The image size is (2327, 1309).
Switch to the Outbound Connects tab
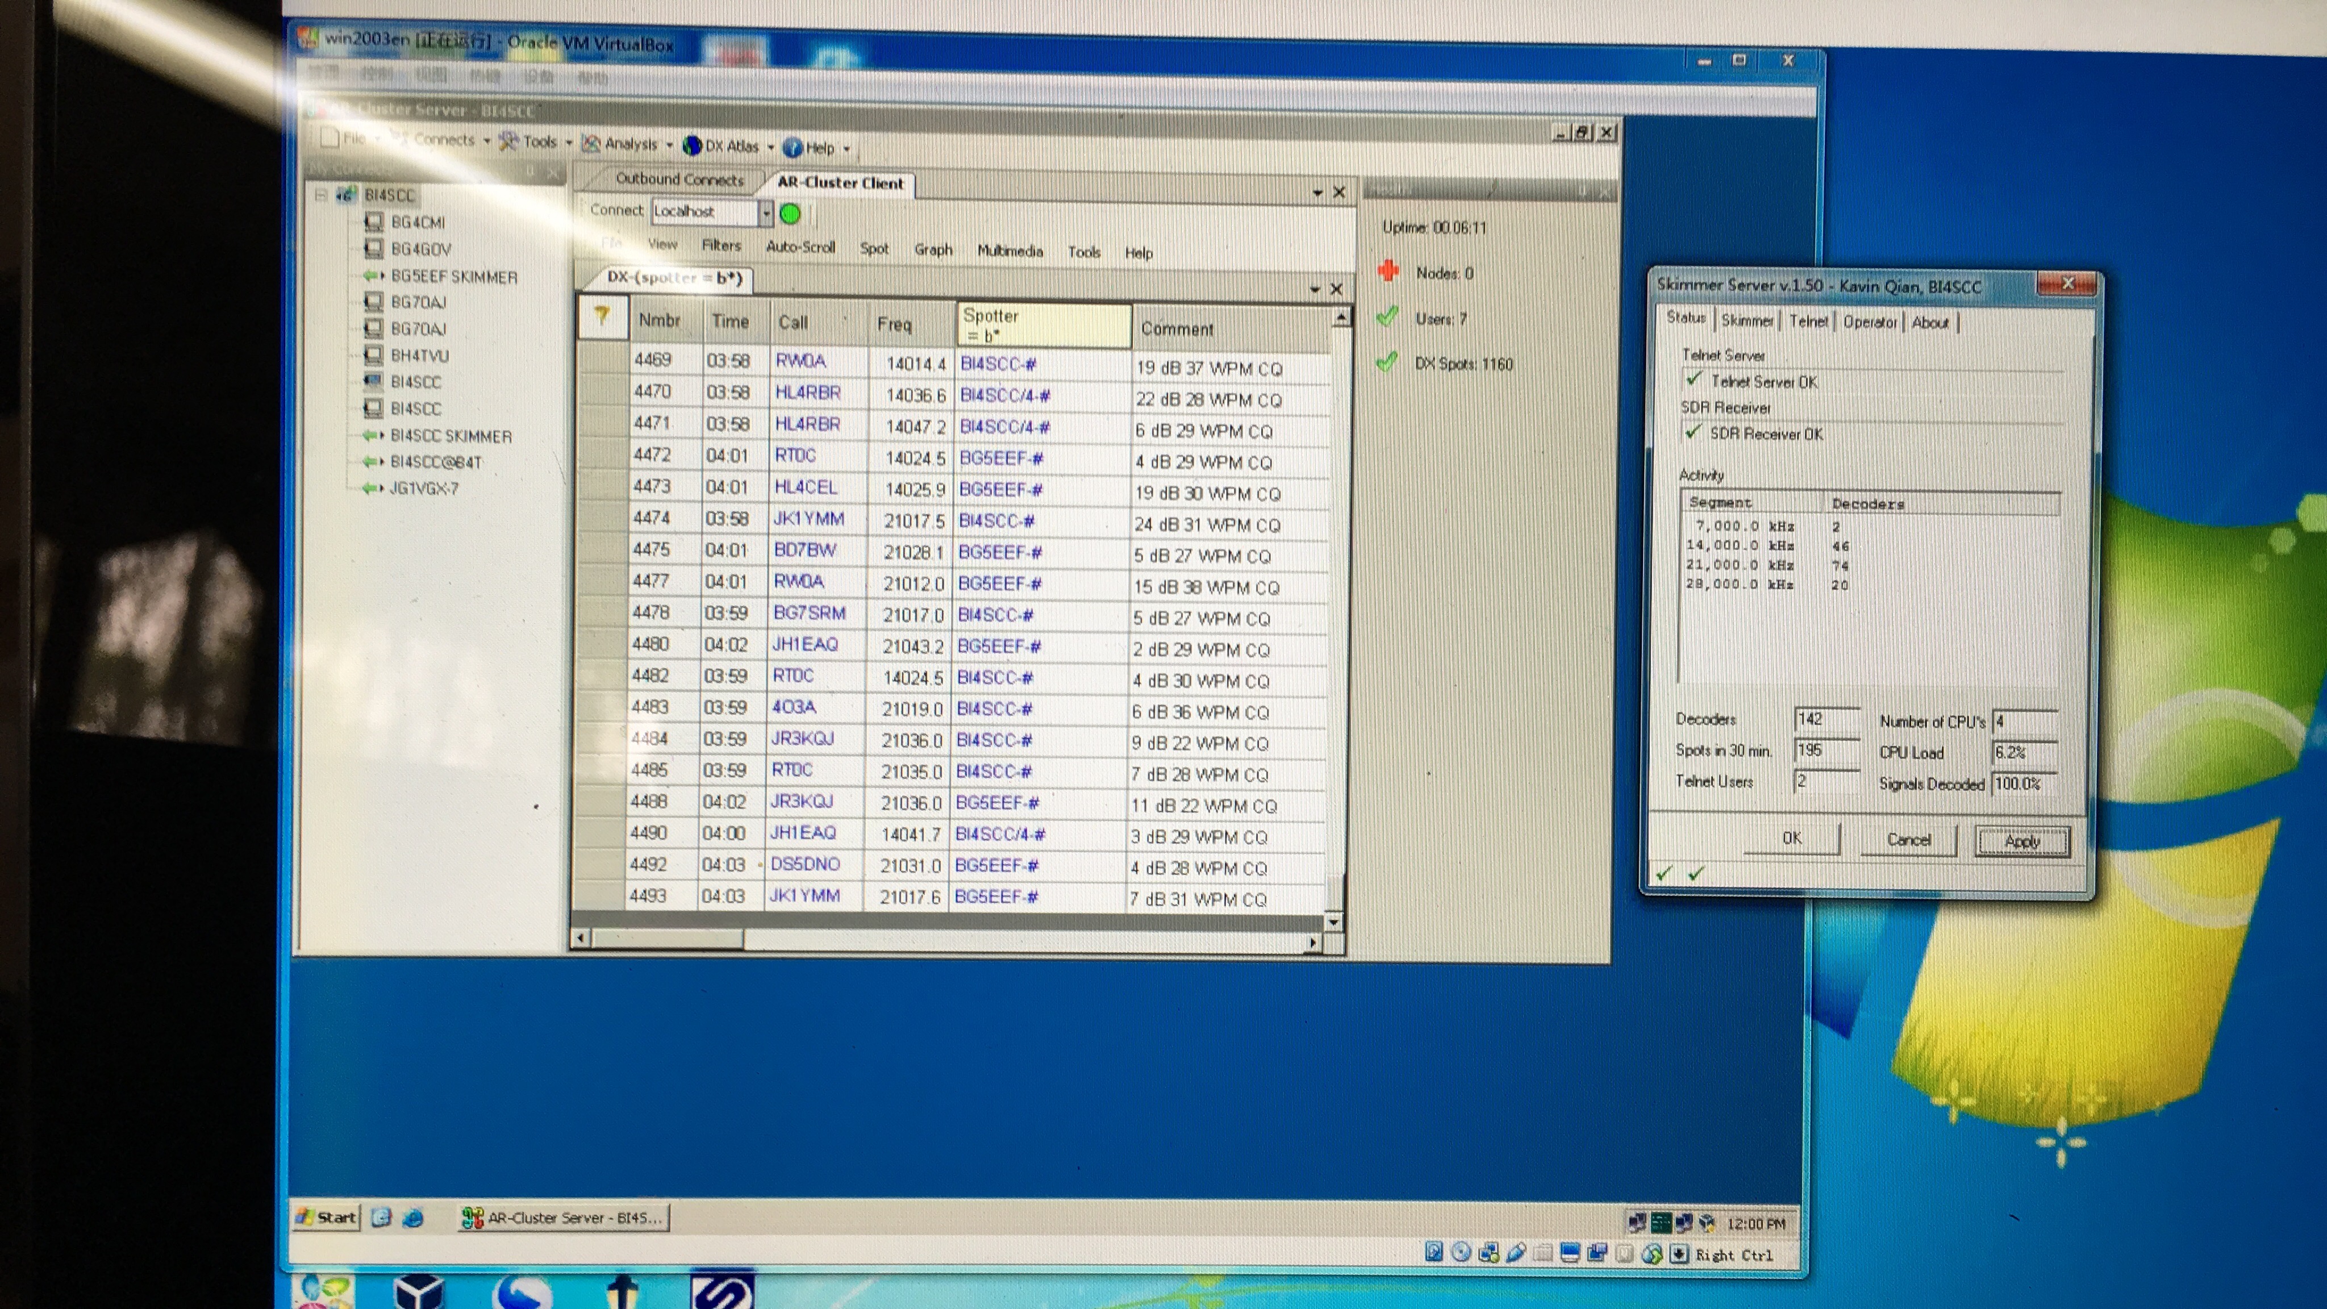[x=679, y=179]
